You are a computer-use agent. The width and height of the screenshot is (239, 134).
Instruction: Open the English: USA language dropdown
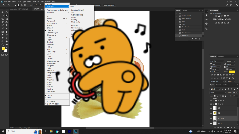click(217, 81)
